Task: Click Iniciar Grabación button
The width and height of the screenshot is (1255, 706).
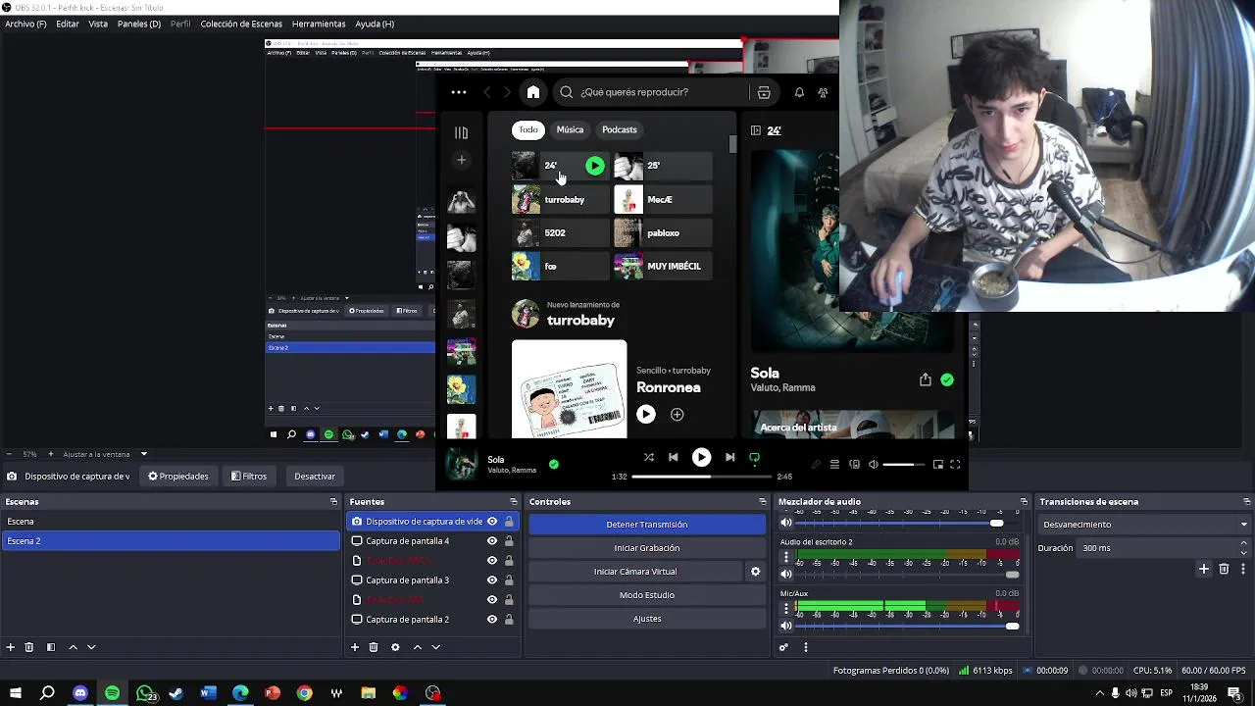Action: tap(647, 548)
